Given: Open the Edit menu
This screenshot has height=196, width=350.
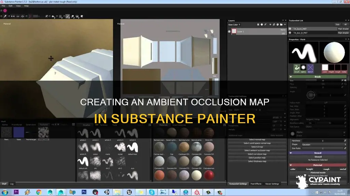Looking at the screenshot, I should 11,6.
